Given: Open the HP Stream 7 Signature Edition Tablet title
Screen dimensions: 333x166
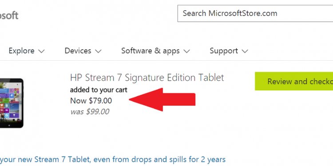Looking at the screenshot, I should (147, 78).
